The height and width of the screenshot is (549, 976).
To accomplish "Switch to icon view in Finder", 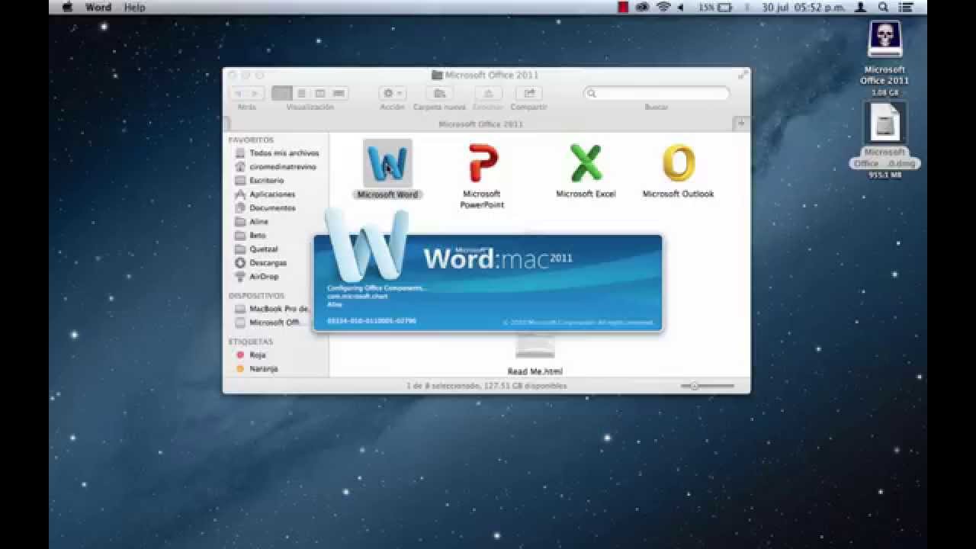I will 282,93.
